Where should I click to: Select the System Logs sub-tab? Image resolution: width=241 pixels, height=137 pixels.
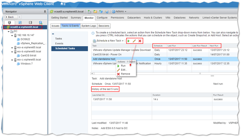click(89, 26)
